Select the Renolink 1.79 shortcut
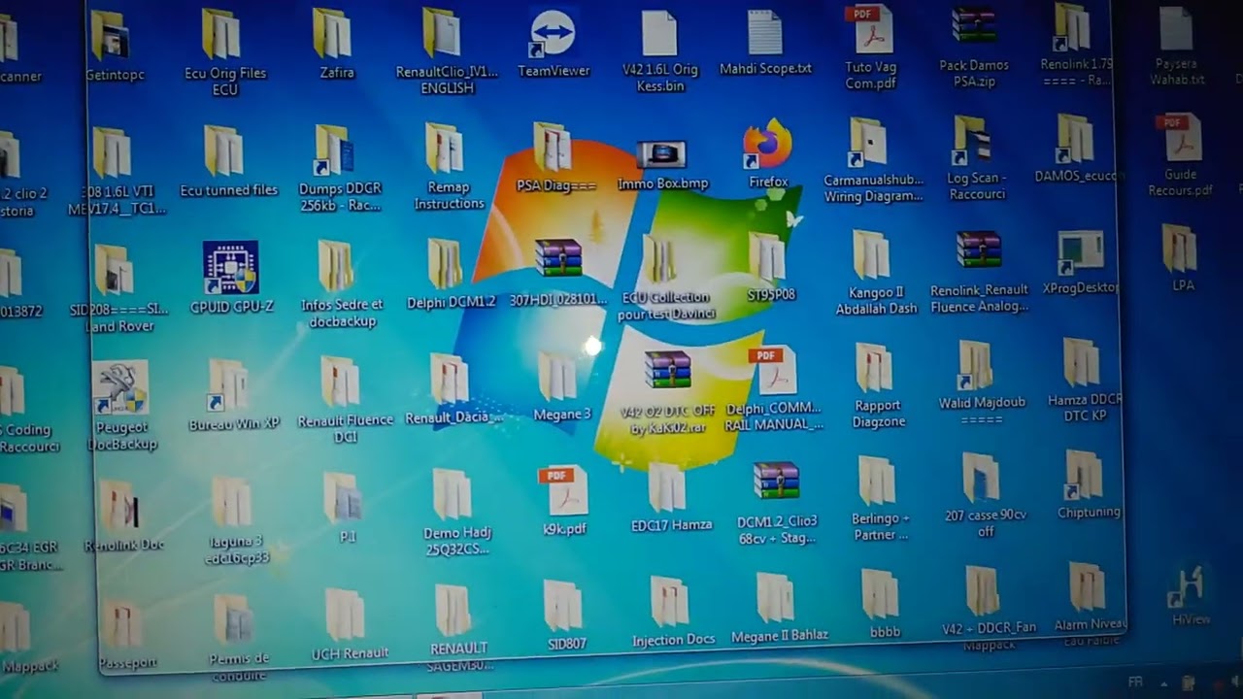This screenshot has height=699, width=1243. tap(1073, 27)
